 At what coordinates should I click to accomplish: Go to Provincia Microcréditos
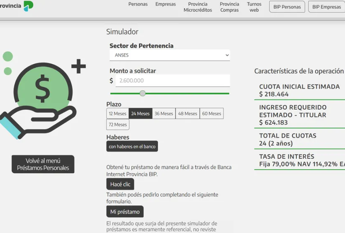point(197,7)
